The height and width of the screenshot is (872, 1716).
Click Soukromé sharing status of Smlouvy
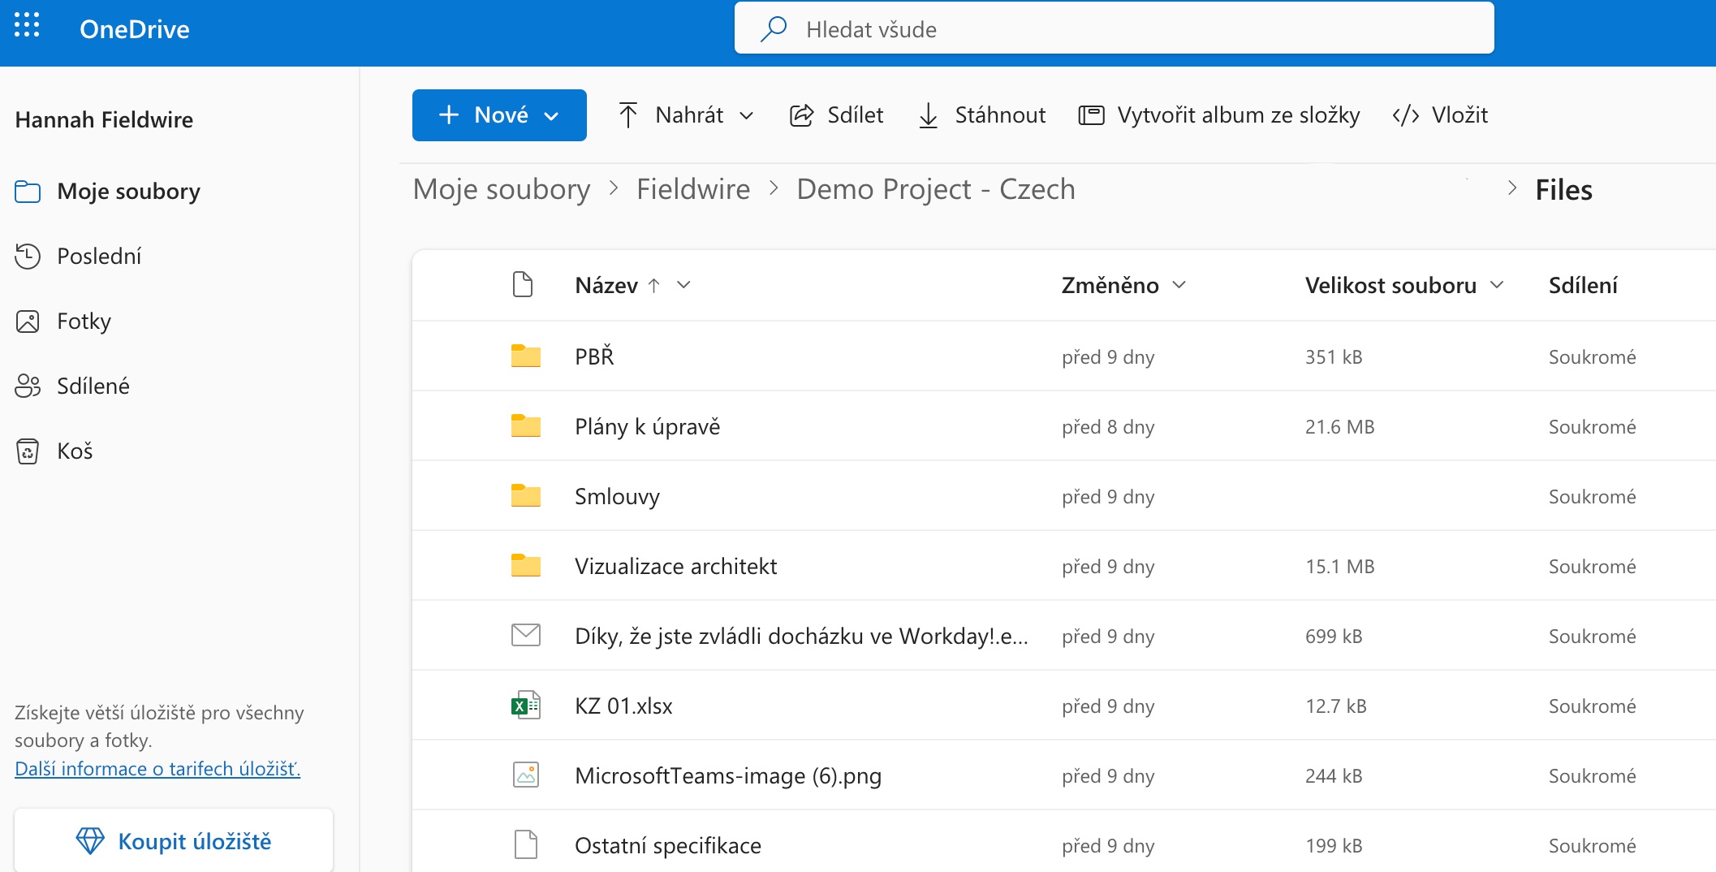[x=1592, y=496]
